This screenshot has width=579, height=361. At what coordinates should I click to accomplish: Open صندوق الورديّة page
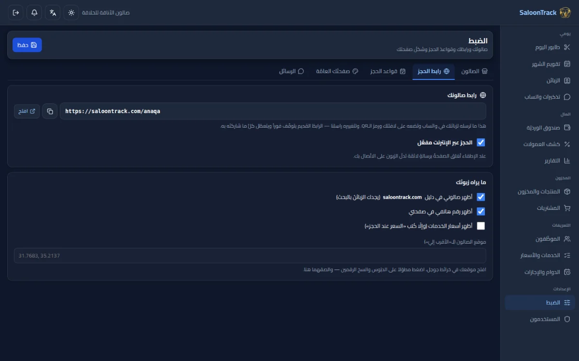(540, 128)
